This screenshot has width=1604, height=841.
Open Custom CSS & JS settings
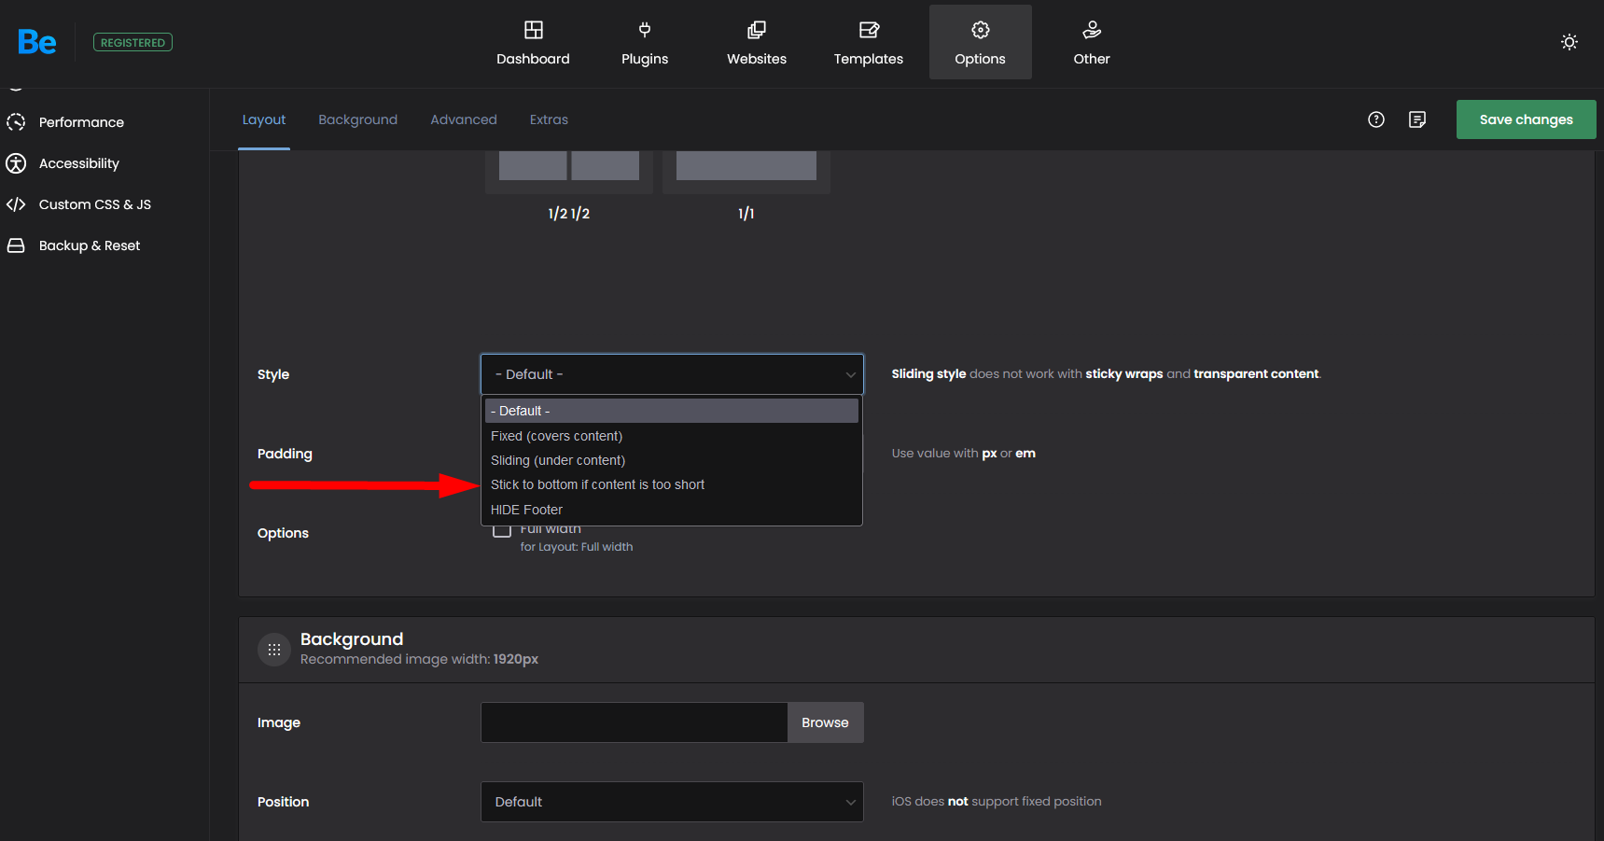pos(95,204)
